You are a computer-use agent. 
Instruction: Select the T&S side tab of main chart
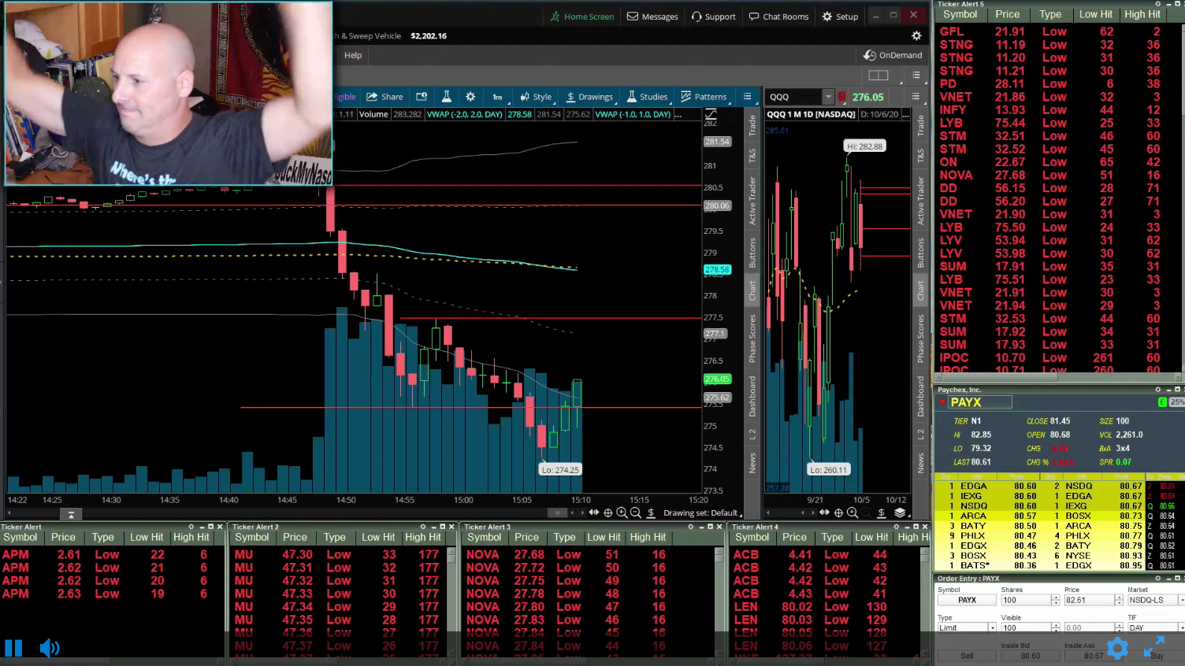[752, 155]
